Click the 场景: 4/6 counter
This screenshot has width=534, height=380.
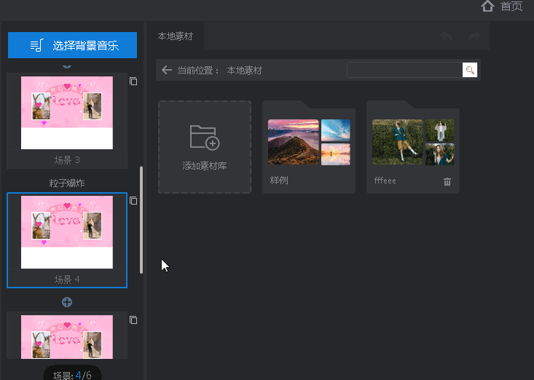tap(73, 375)
